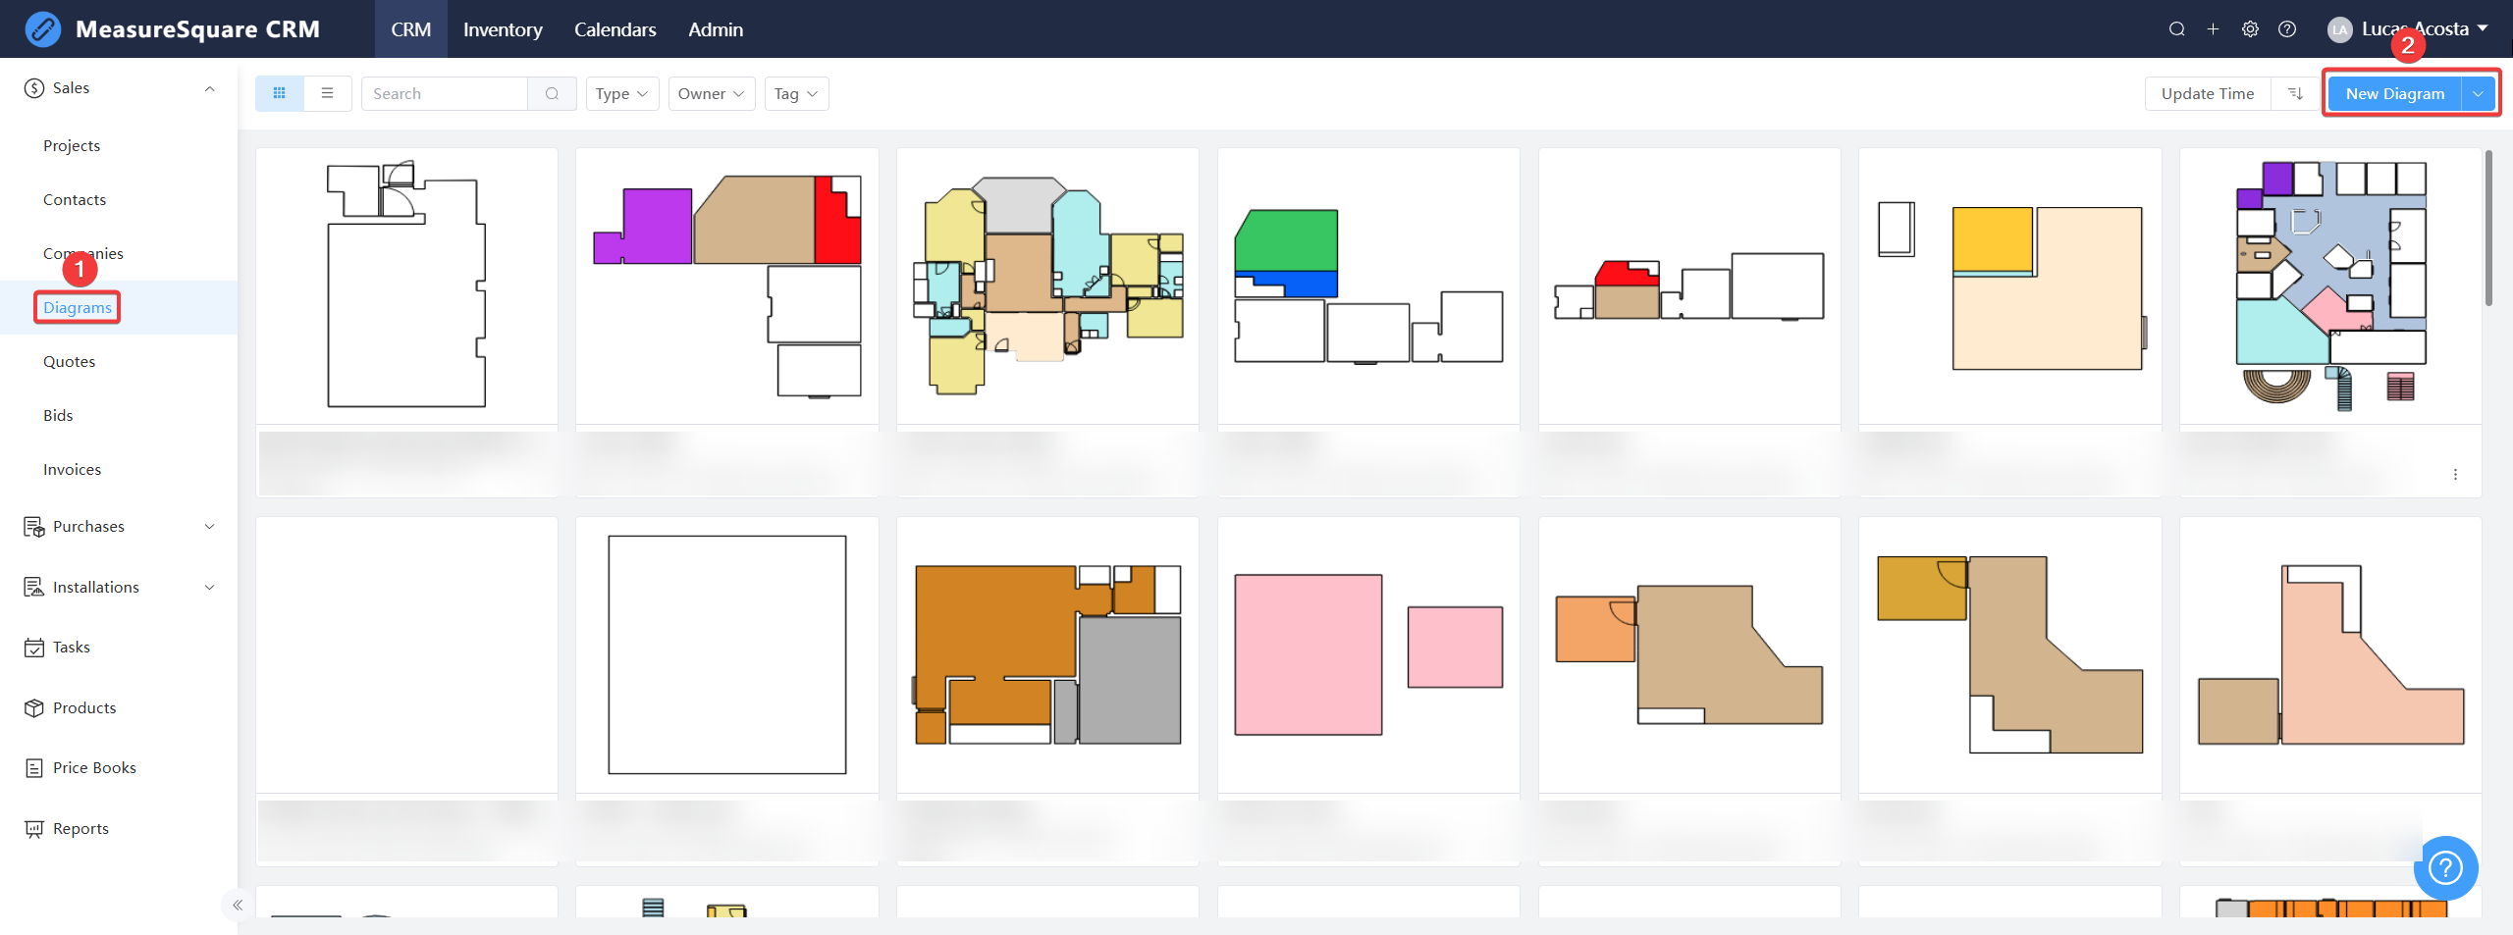Switch to the Calendars tab

tap(615, 29)
